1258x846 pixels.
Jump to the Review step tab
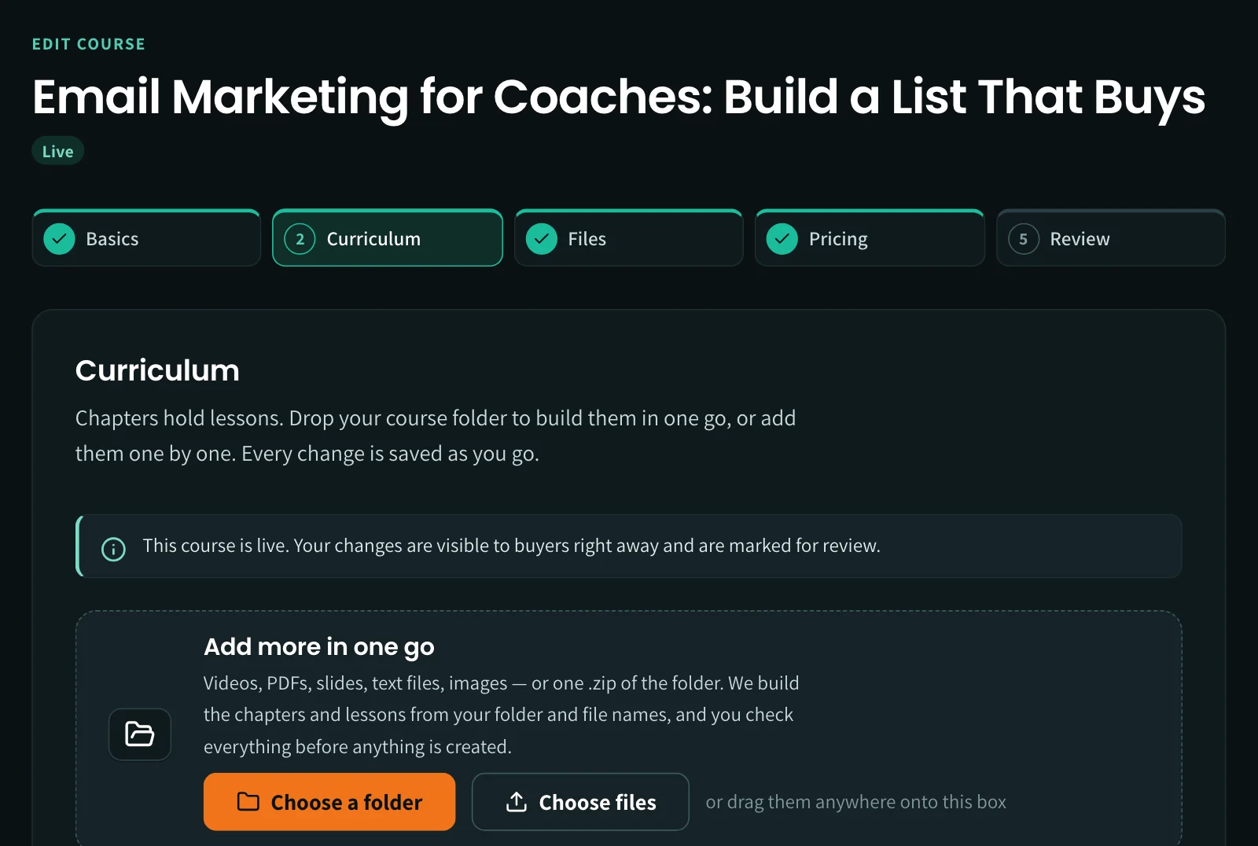click(x=1111, y=237)
